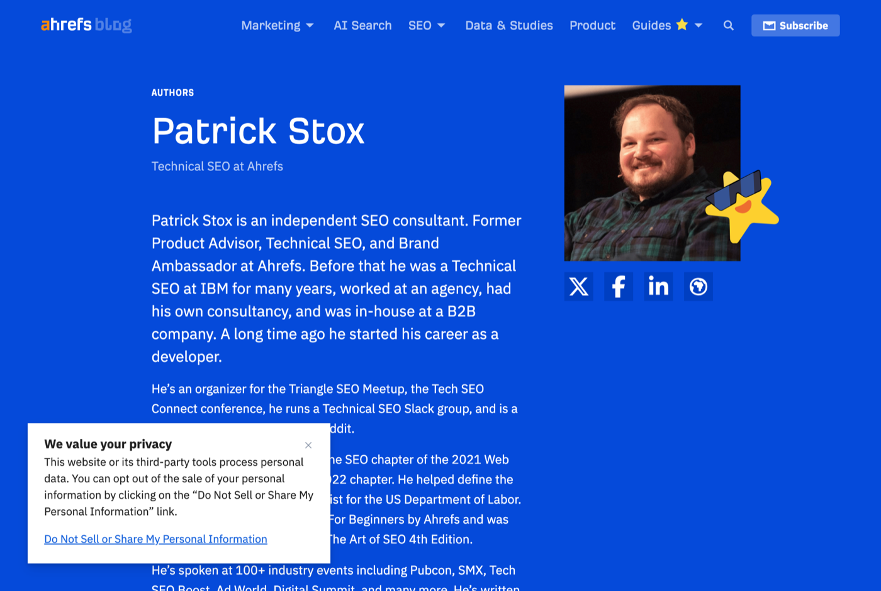Expand the SEO dropdown menu
The width and height of the screenshot is (881, 591).
coord(427,26)
